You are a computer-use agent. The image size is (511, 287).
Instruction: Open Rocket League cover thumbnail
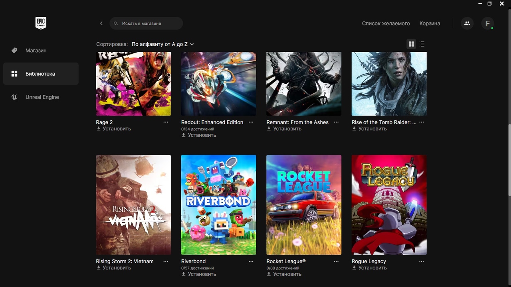click(x=304, y=205)
